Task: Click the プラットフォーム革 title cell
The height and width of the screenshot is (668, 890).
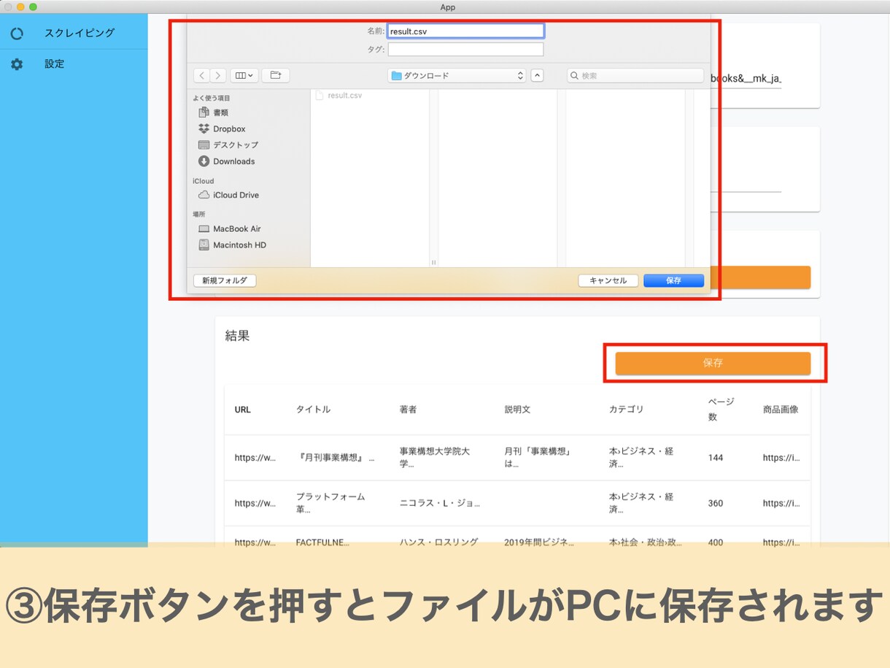Action: point(330,503)
